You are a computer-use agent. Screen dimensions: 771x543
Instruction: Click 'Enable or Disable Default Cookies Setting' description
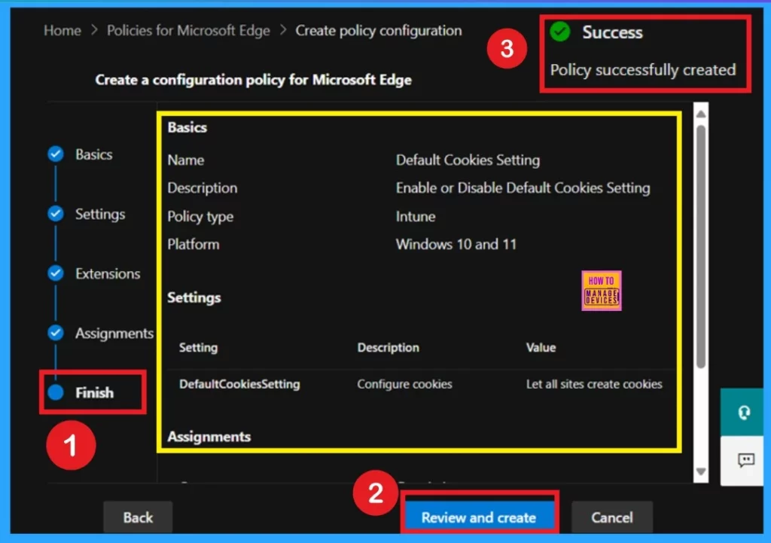point(523,188)
